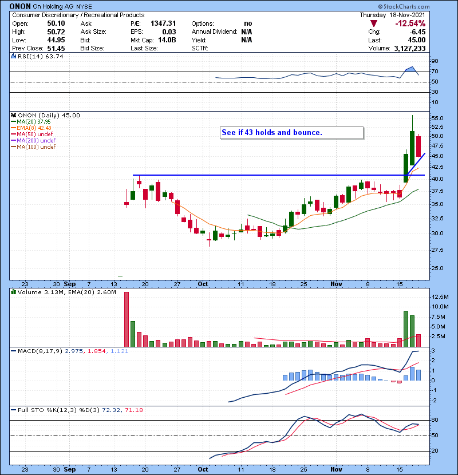This screenshot has width=458, height=475.
Task: Click the Bid Size: label
Action: (x=92, y=48)
